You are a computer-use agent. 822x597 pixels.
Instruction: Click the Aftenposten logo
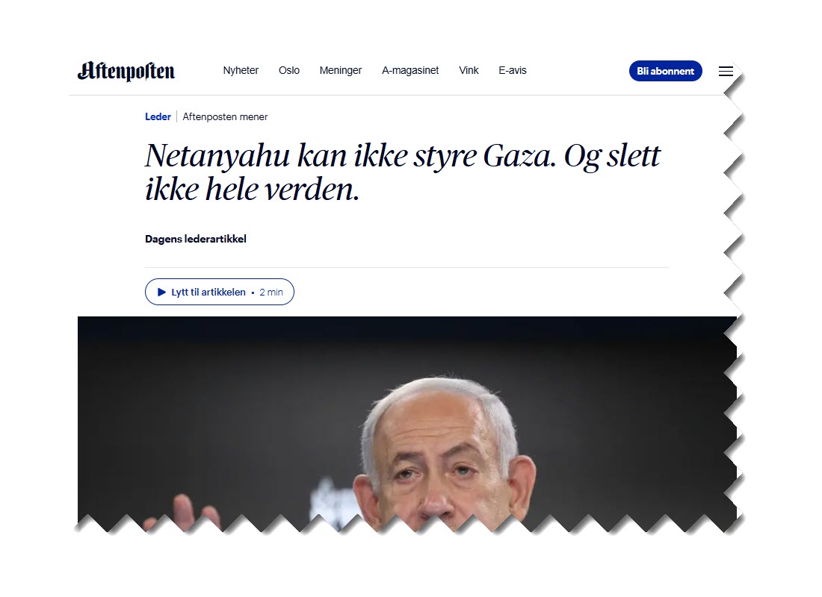point(126,71)
